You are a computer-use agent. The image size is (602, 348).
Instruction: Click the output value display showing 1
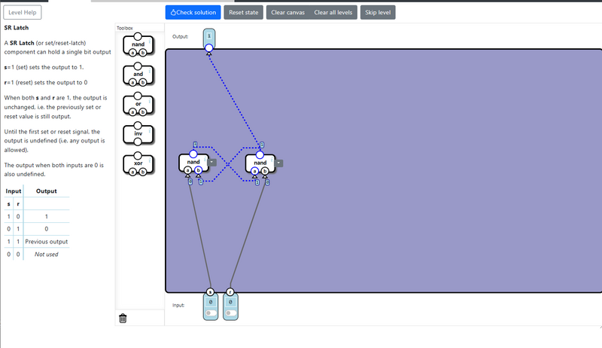click(x=209, y=36)
